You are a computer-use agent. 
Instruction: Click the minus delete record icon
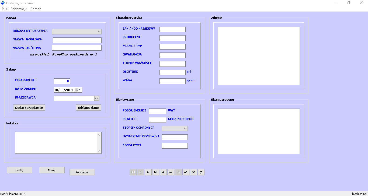click(171, 172)
